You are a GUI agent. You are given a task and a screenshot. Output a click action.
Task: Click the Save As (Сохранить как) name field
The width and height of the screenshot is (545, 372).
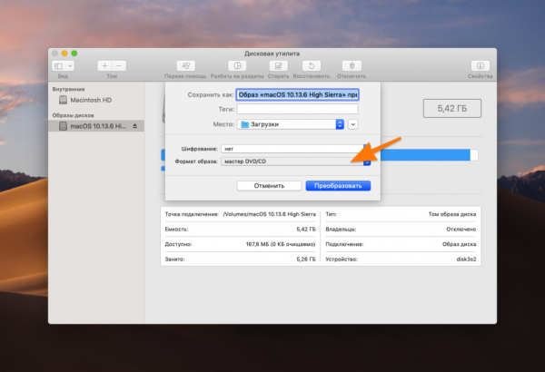pyautogui.click(x=298, y=95)
